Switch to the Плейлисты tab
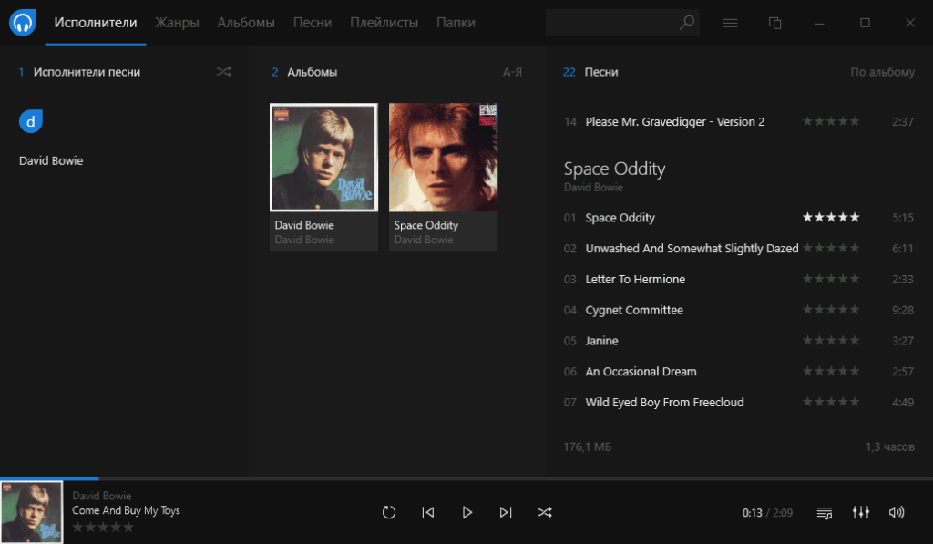 384,23
